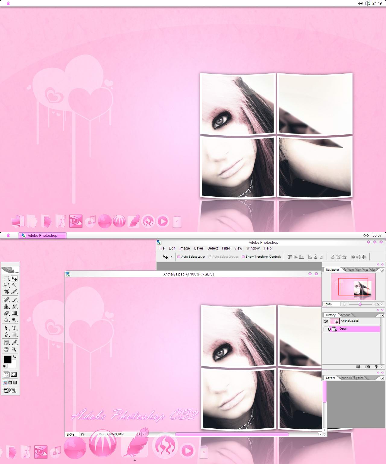The width and height of the screenshot is (386, 464).
Task: Switch to Standard editing mode
Action: [x=6, y=374]
